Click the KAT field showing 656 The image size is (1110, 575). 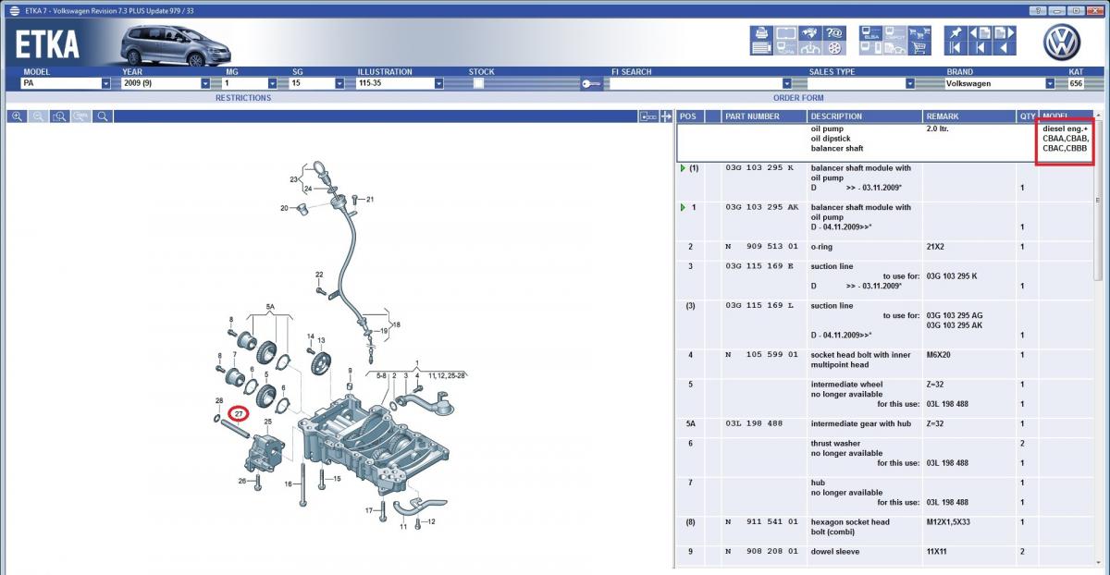tap(1076, 83)
